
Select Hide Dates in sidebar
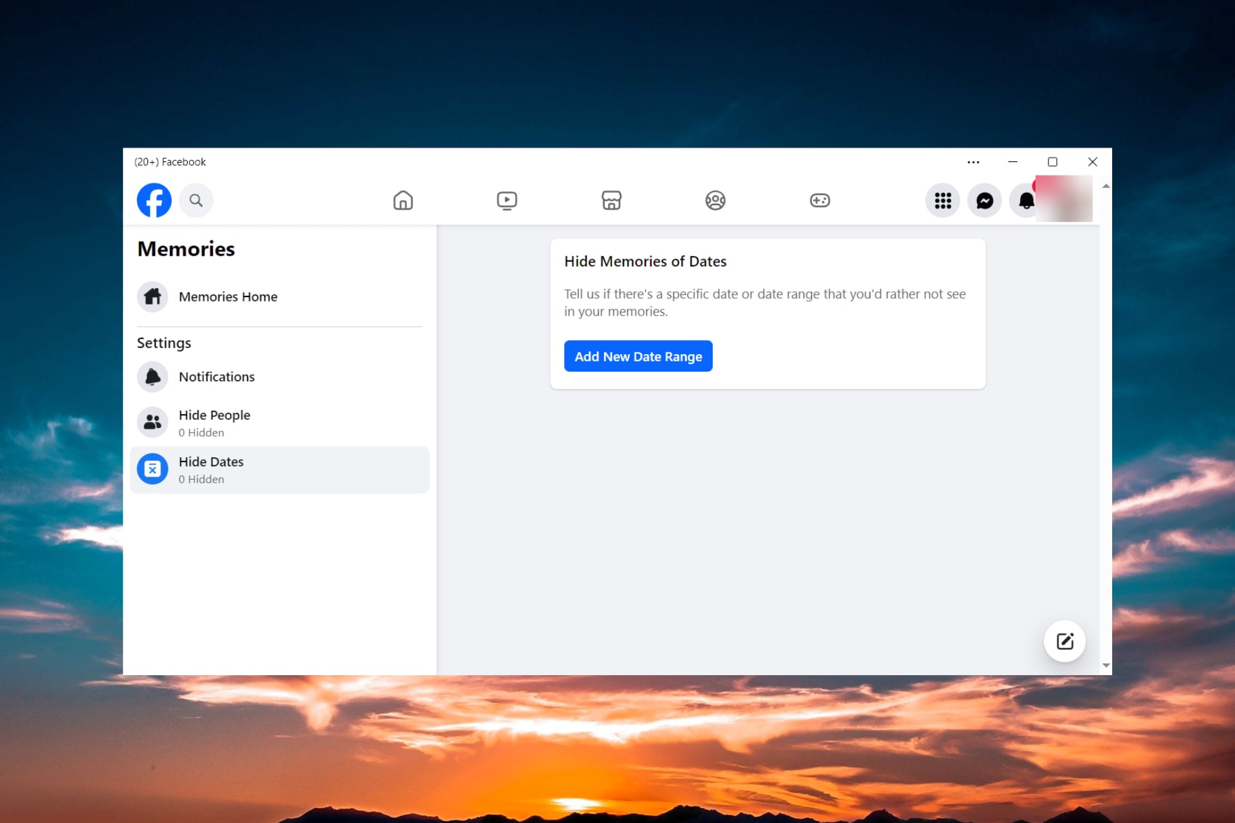click(211, 470)
